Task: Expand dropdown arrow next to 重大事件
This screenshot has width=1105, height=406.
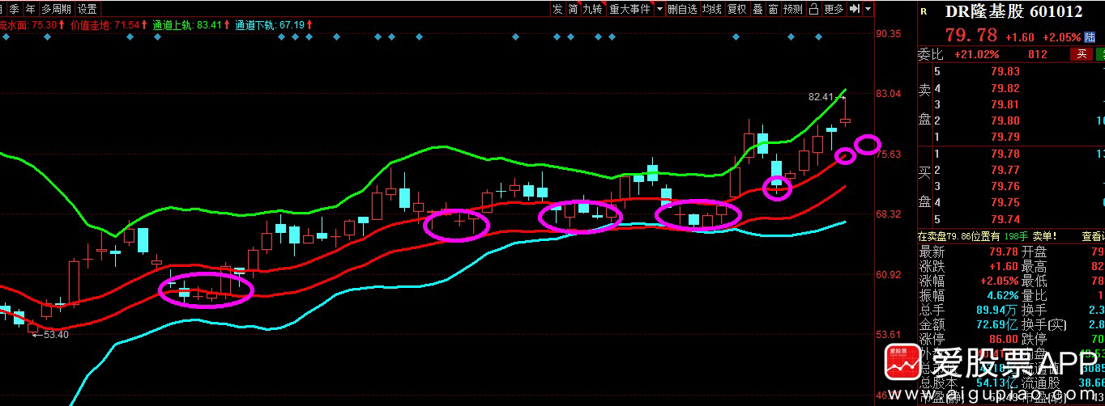Action: 659,10
